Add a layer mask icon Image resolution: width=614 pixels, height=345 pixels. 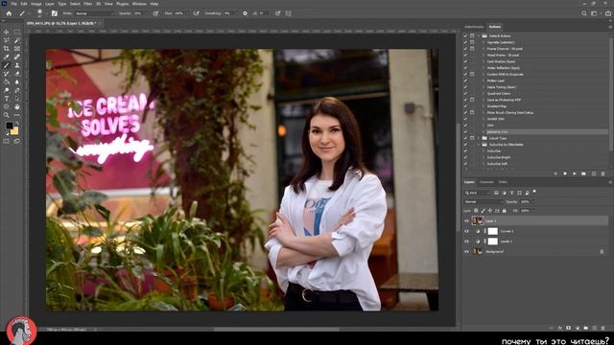569,328
